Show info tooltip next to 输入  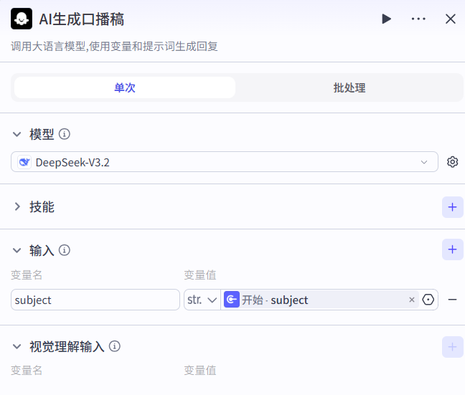point(65,250)
